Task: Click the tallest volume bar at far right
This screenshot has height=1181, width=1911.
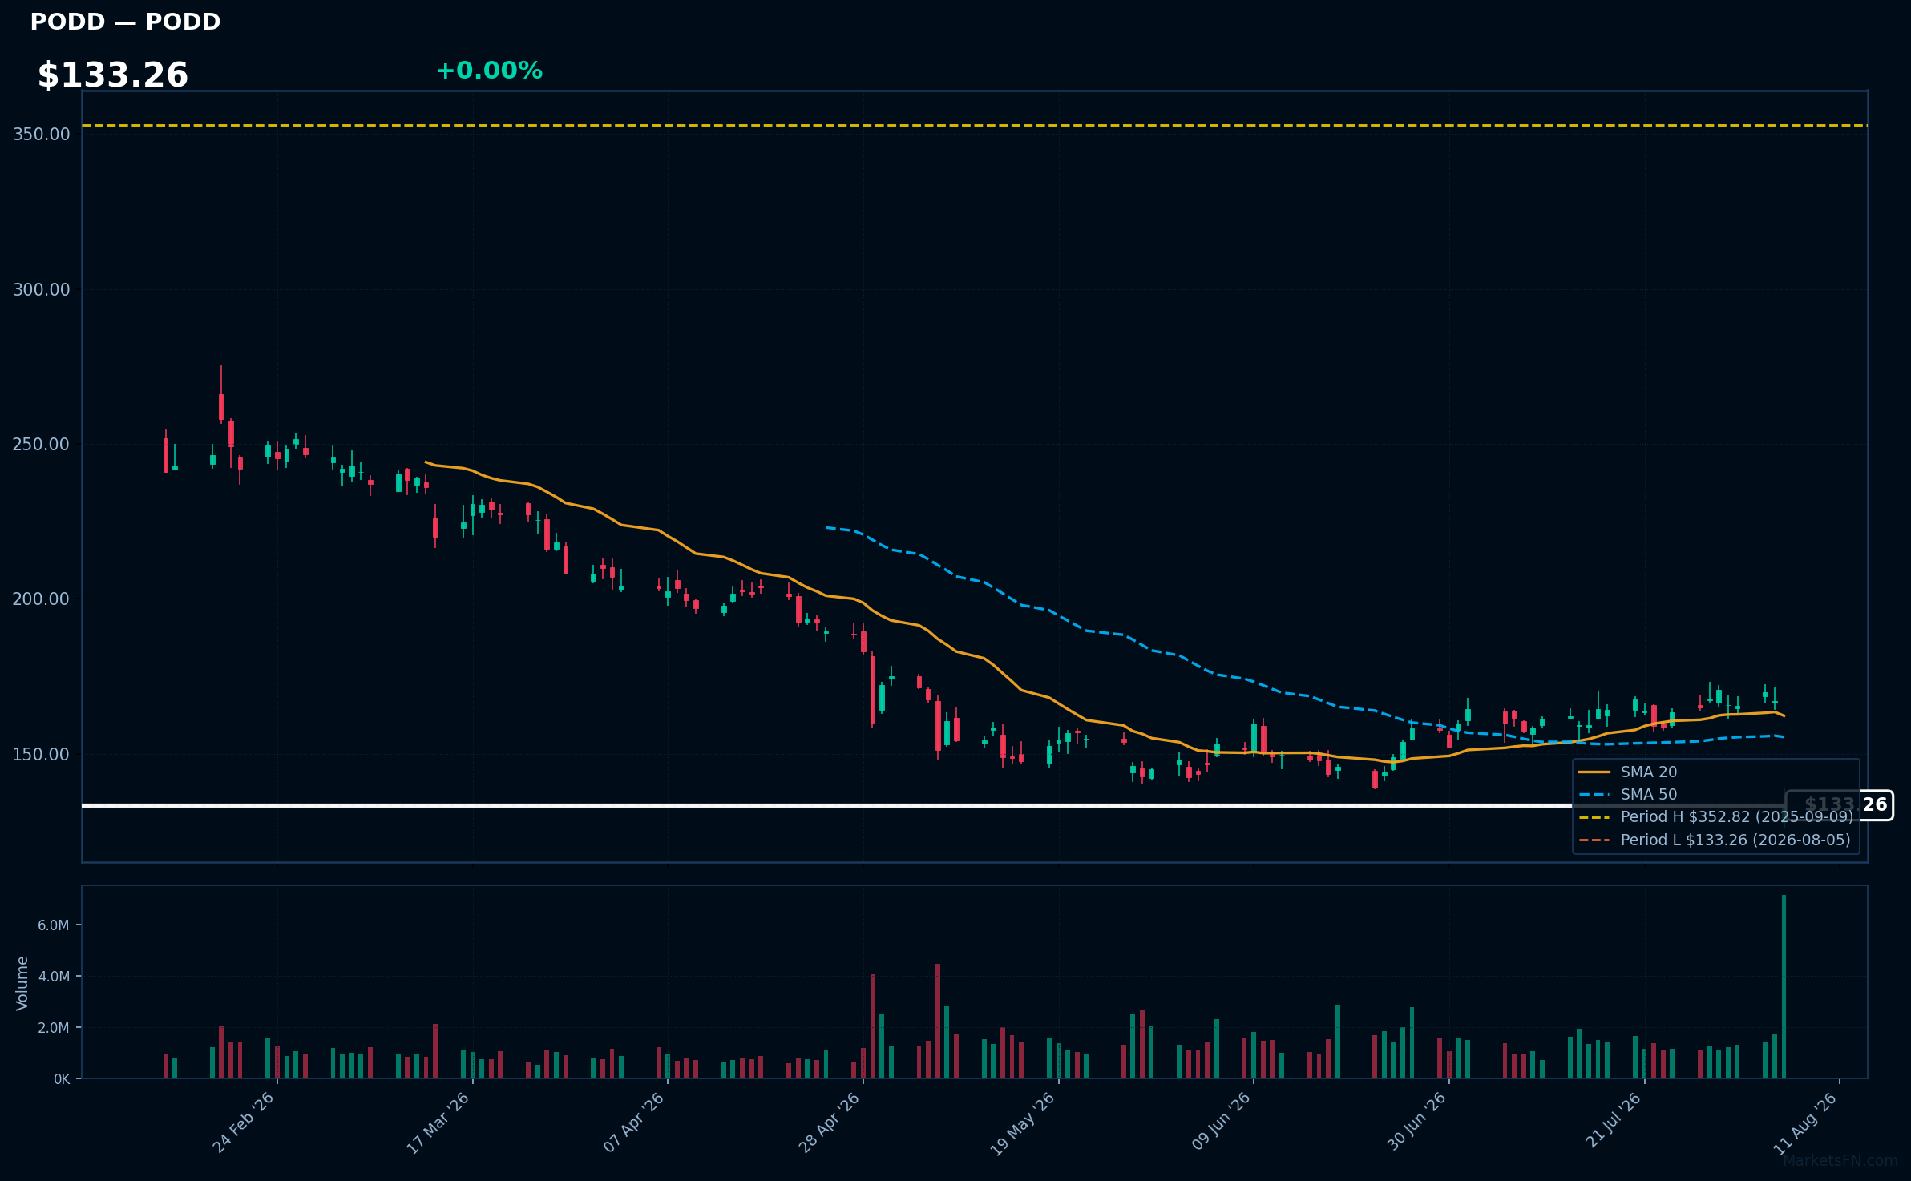Action: point(1784,987)
